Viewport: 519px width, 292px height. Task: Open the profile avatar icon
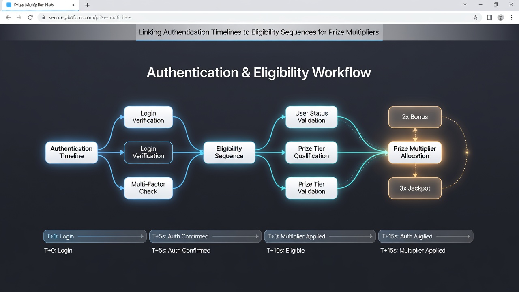point(501,18)
